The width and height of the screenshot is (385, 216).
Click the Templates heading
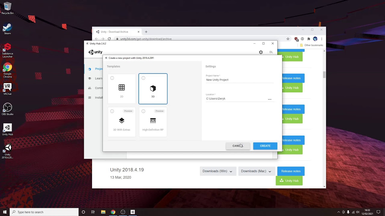[x=113, y=67]
